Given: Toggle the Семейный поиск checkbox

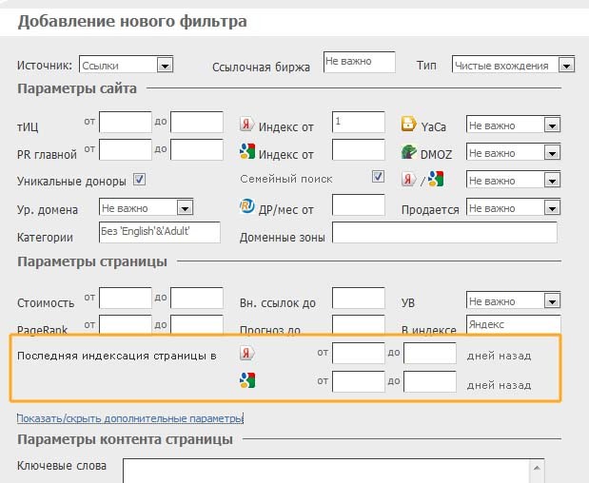Looking at the screenshot, I should tap(378, 178).
